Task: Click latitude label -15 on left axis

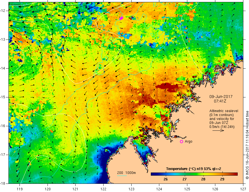Action: pyautogui.click(x=3, y=97)
